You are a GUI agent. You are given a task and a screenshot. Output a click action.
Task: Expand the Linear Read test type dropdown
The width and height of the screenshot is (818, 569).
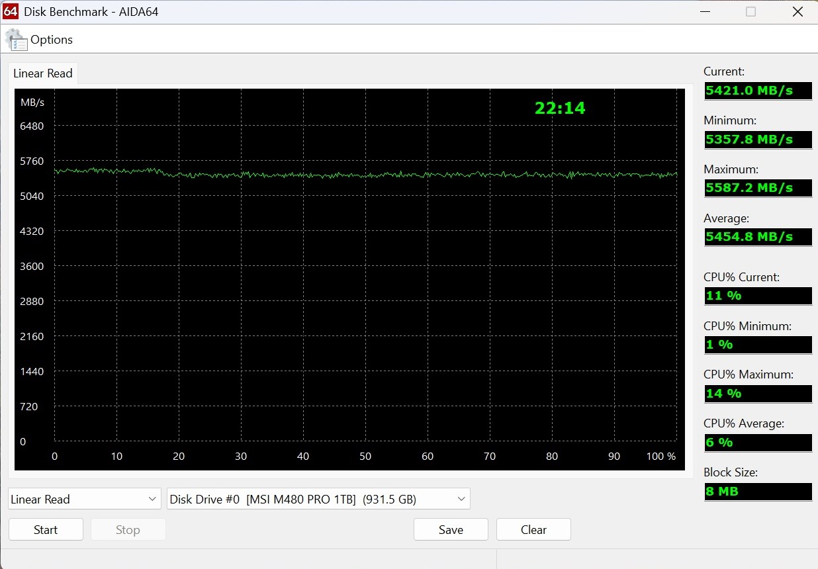(85, 499)
